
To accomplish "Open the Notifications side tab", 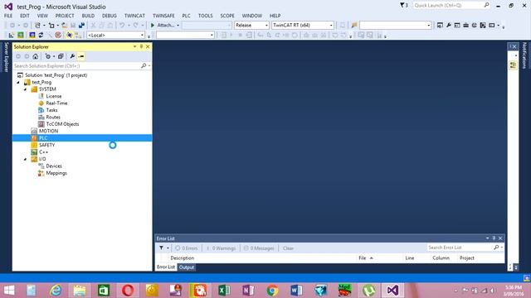I will (524, 55).
